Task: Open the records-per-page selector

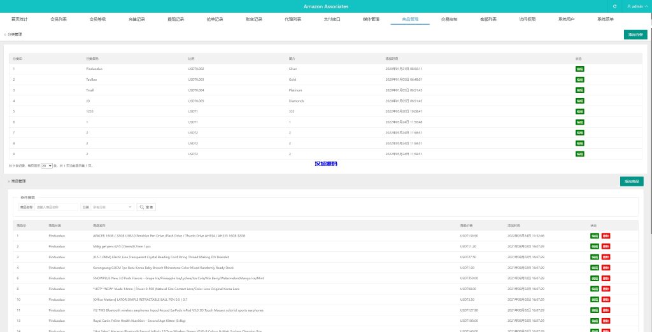Action: point(46,165)
